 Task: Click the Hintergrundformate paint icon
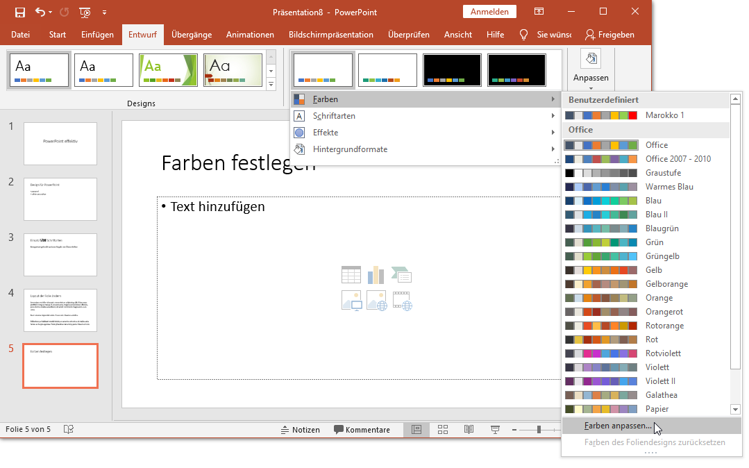pyautogui.click(x=299, y=149)
